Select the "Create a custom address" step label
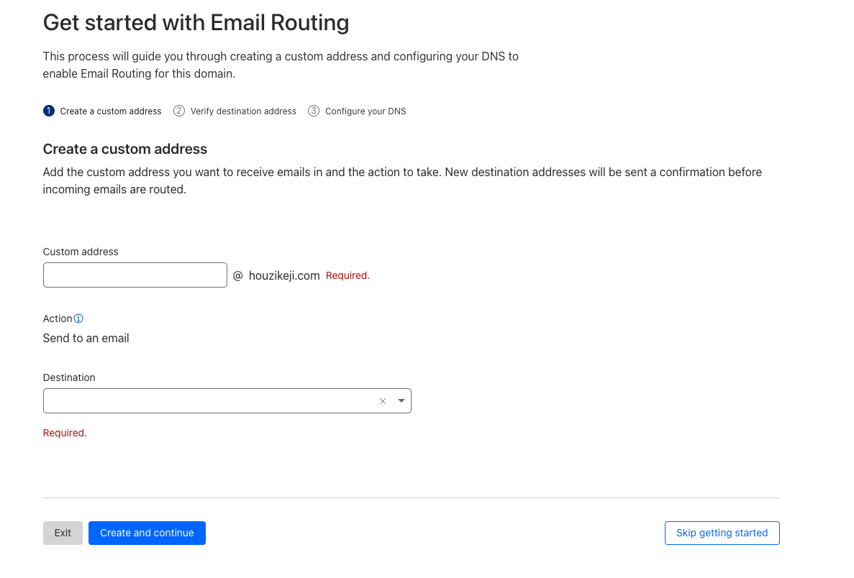 click(x=111, y=111)
